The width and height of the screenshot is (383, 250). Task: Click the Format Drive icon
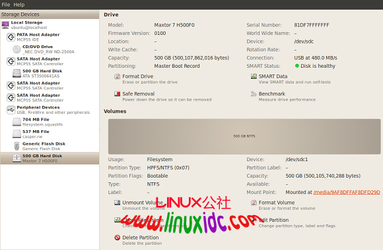pyautogui.click(x=118, y=76)
